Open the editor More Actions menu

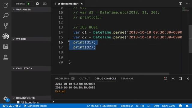point(188,4)
